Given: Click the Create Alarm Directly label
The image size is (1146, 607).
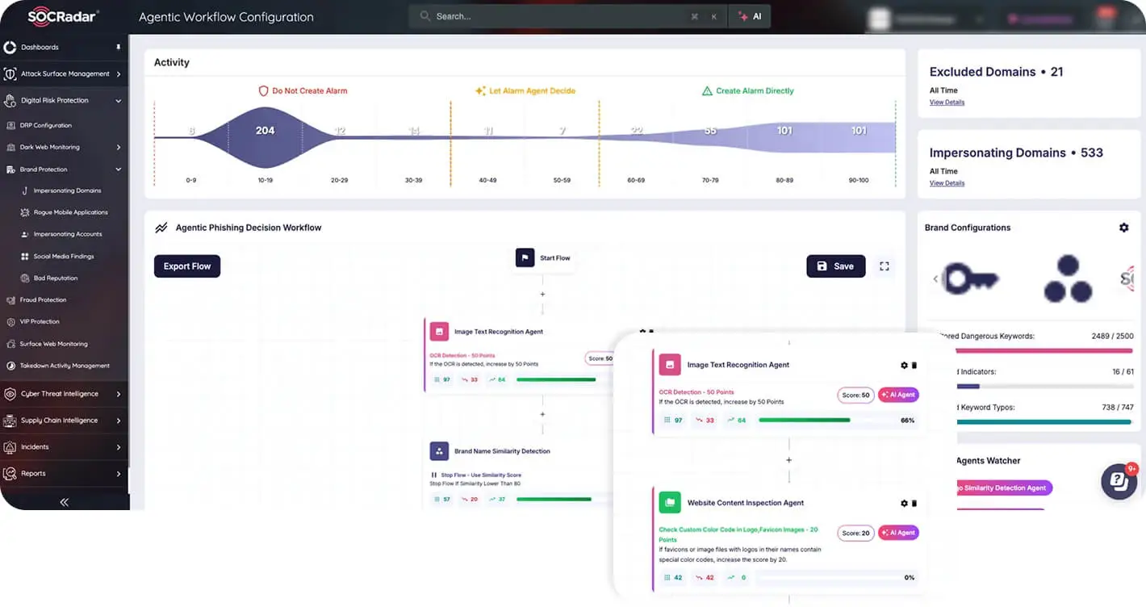Looking at the screenshot, I should 748,91.
